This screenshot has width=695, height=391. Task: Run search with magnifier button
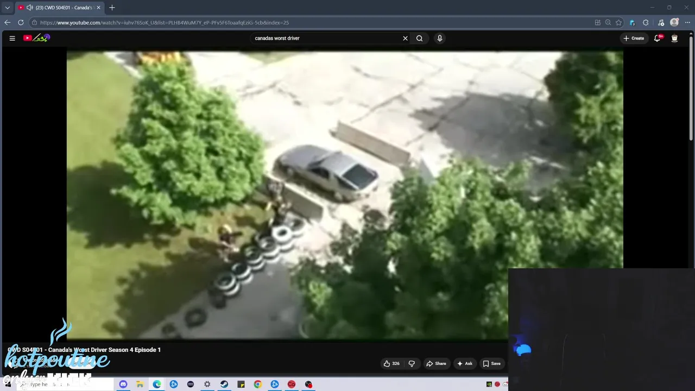419,38
